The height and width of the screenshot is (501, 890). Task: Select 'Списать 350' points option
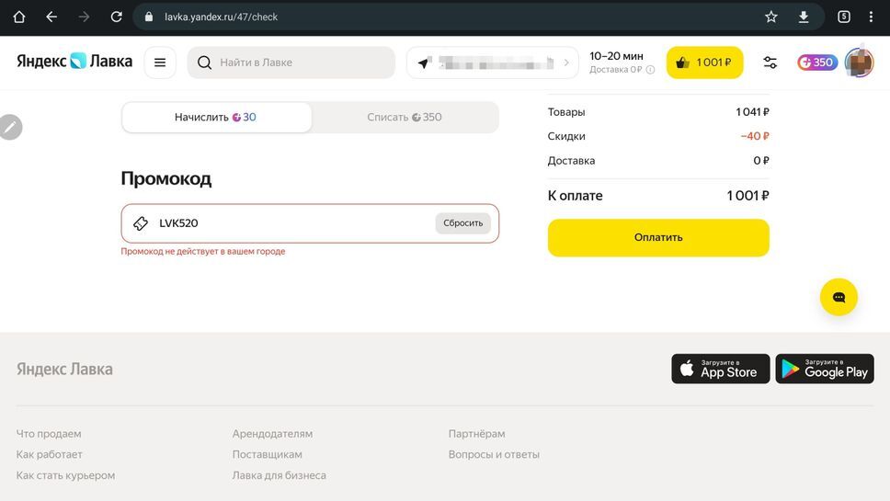click(405, 118)
